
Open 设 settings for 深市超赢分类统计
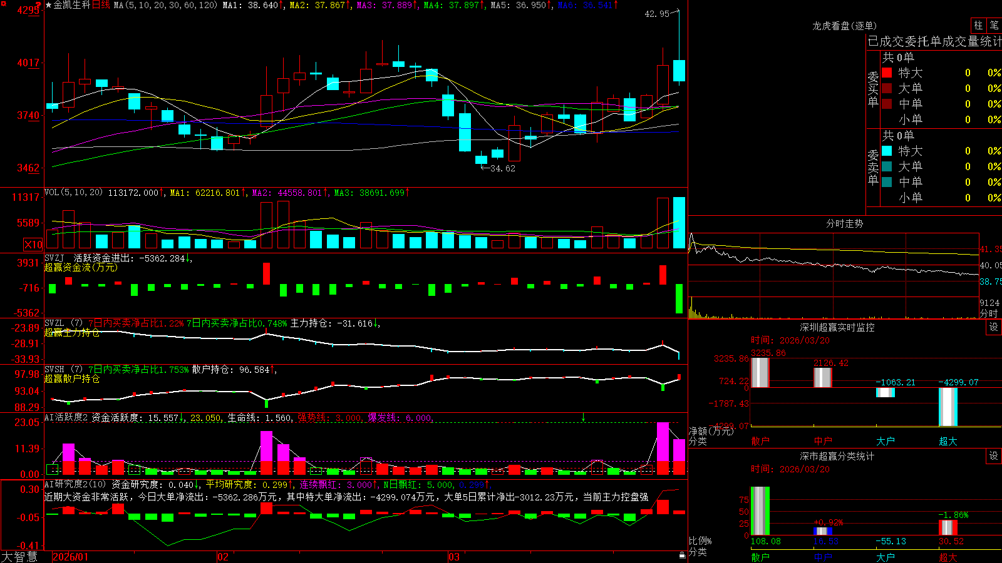(994, 456)
